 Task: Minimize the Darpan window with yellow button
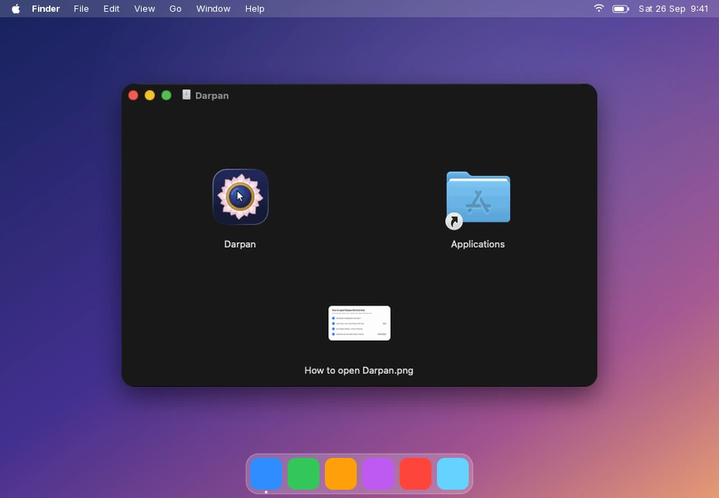(149, 95)
